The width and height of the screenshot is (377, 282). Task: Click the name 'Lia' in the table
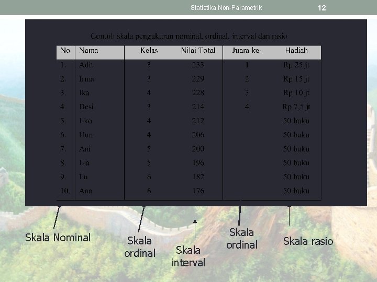point(84,163)
